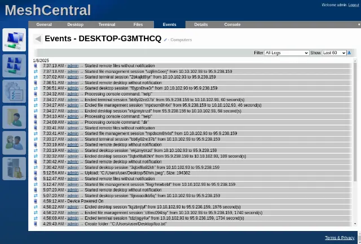Image resolution: width=361 pixels, height=244 pixels.
Task: Select the Create folder foo.txt event text
Action: tap(125, 224)
